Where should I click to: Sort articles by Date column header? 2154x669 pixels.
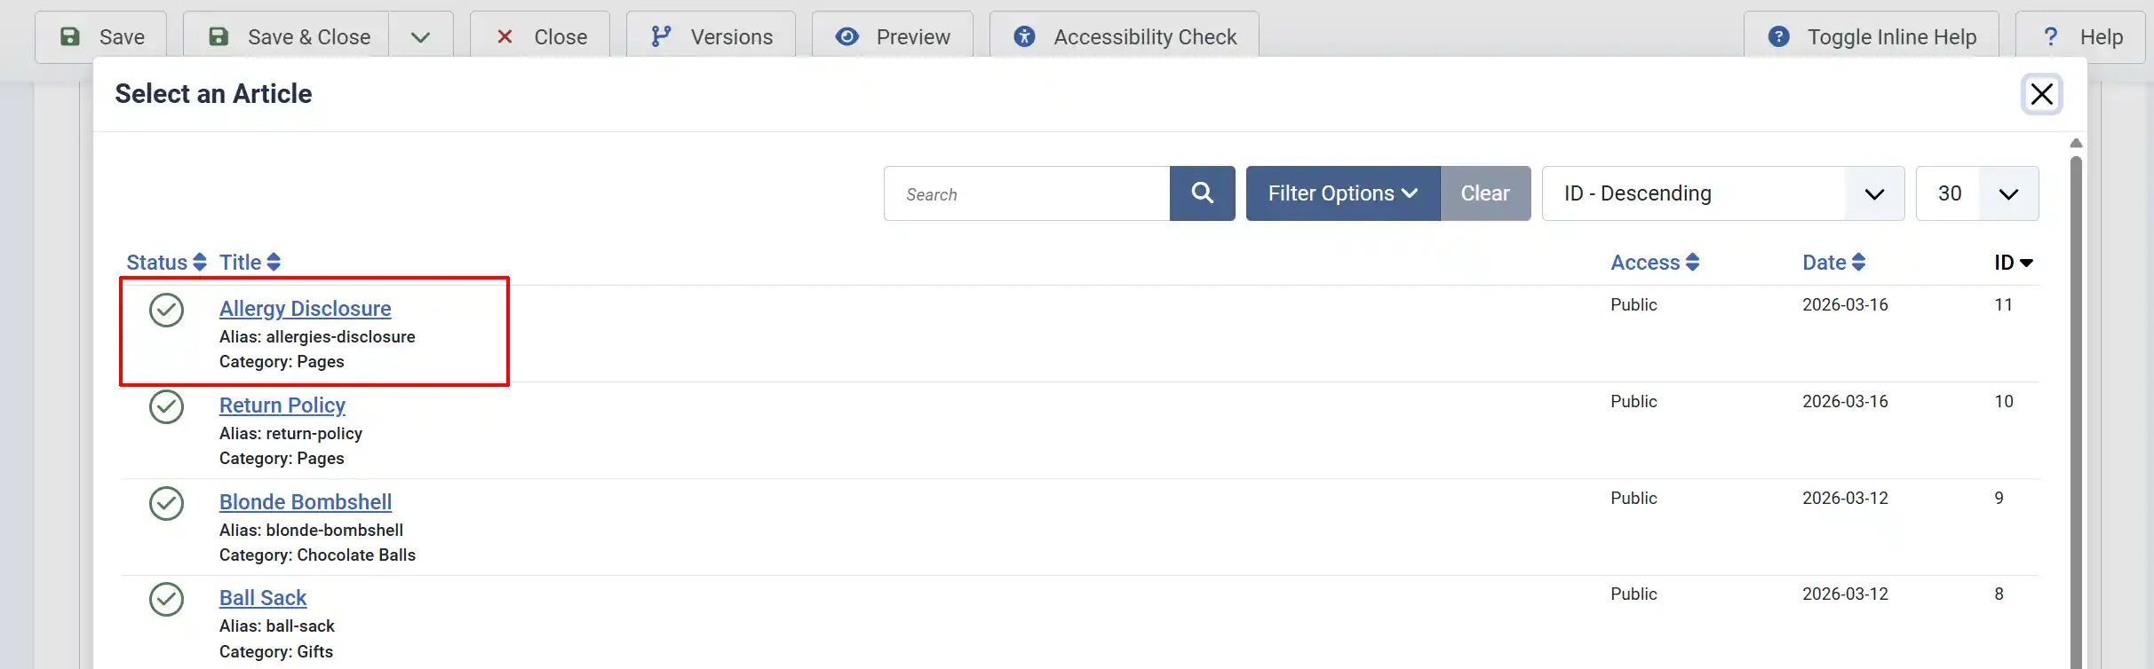(1833, 263)
